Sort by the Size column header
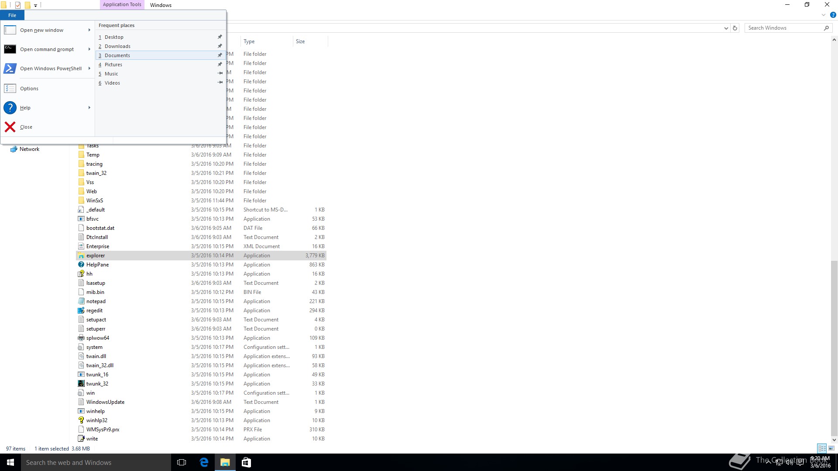Image resolution: width=838 pixels, height=471 pixels. [310, 41]
